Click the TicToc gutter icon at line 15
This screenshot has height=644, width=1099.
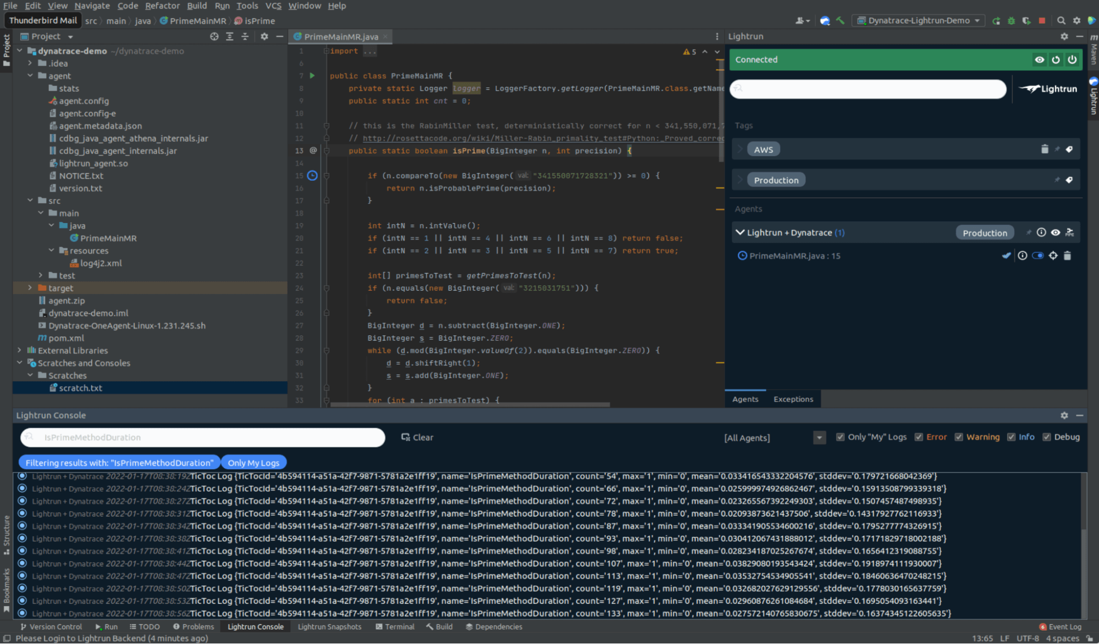(312, 176)
